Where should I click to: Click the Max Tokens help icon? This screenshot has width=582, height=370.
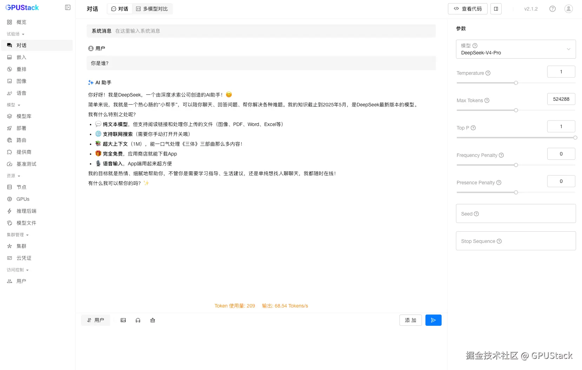487,100
